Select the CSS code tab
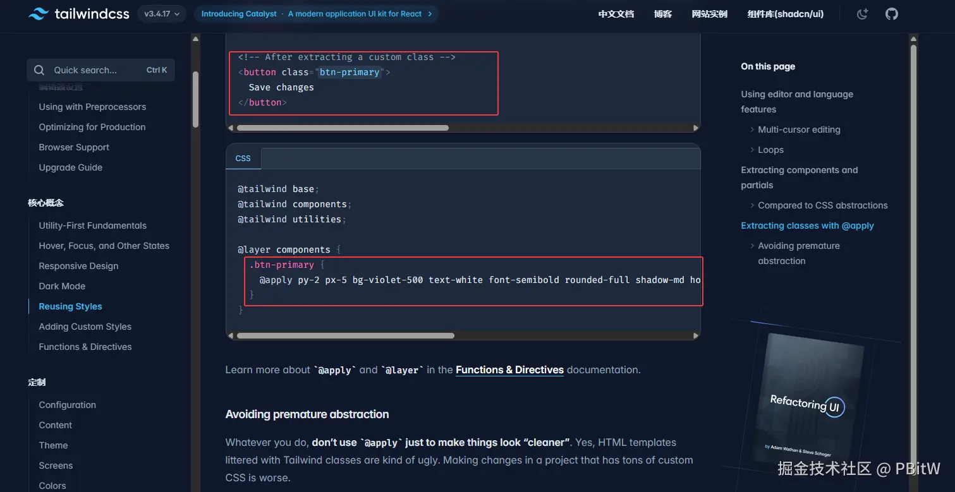955x492 pixels. click(x=243, y=159)
